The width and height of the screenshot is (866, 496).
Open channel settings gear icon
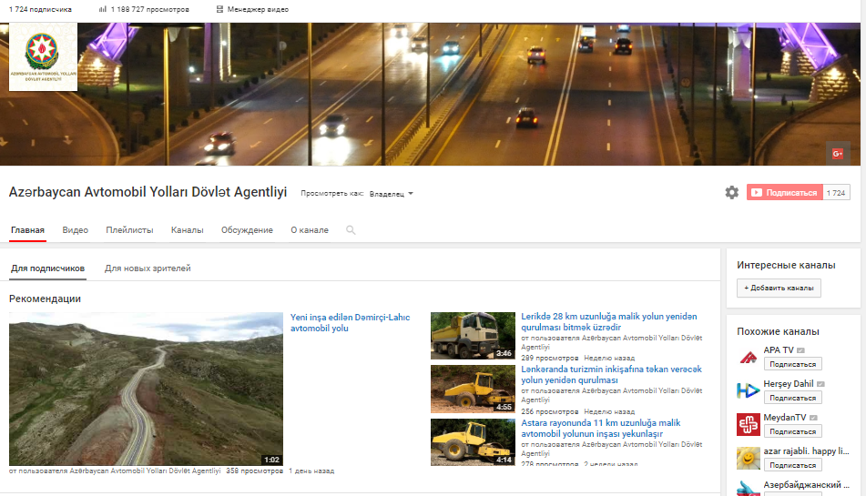[x=731, y=193]
